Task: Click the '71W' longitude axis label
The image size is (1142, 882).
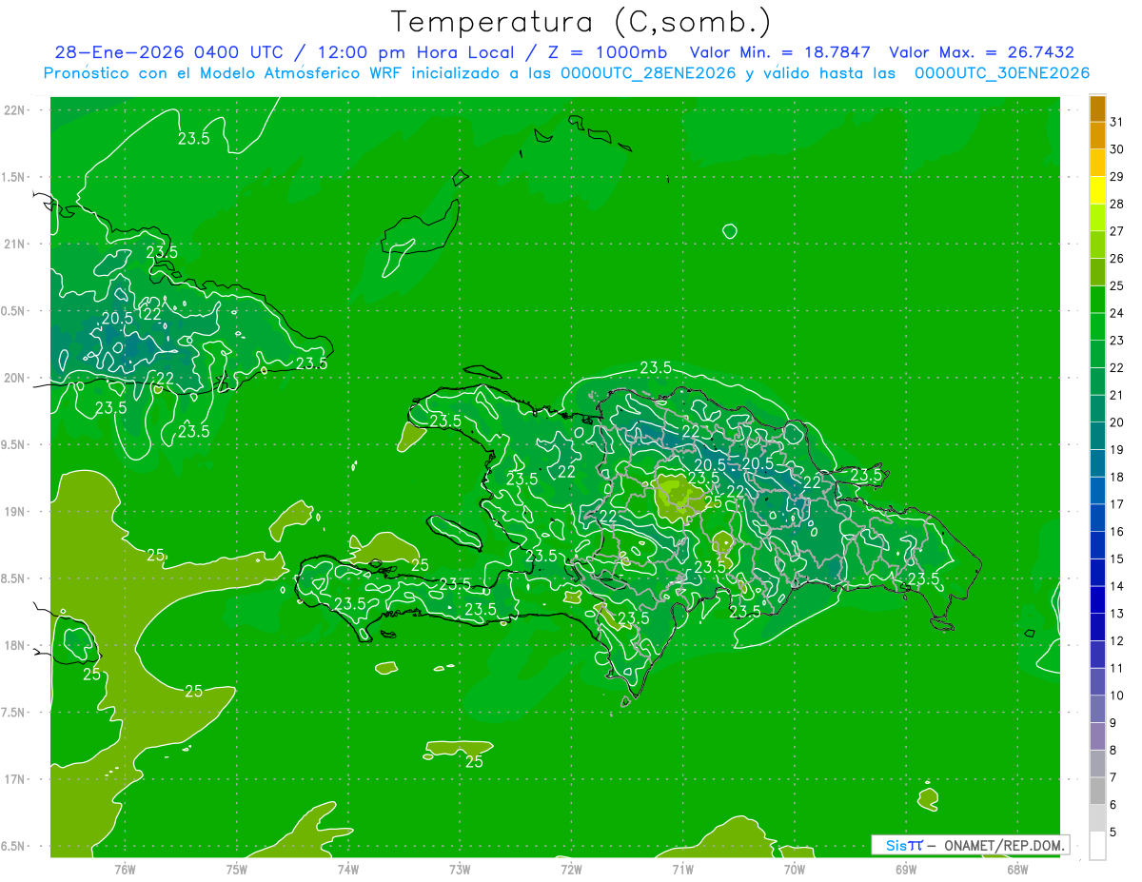Action: point(682,870)
